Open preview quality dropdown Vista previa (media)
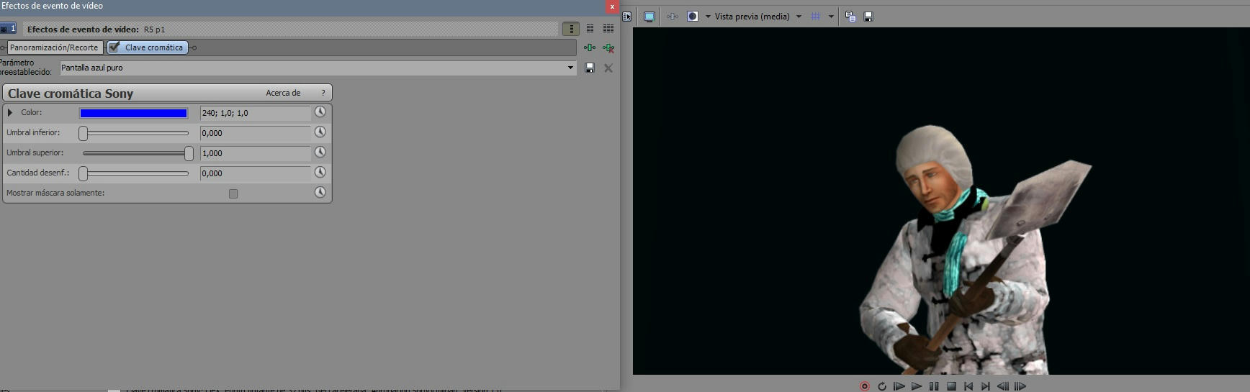This screenshot has height=392, width=1250. (x=757, y=17)
